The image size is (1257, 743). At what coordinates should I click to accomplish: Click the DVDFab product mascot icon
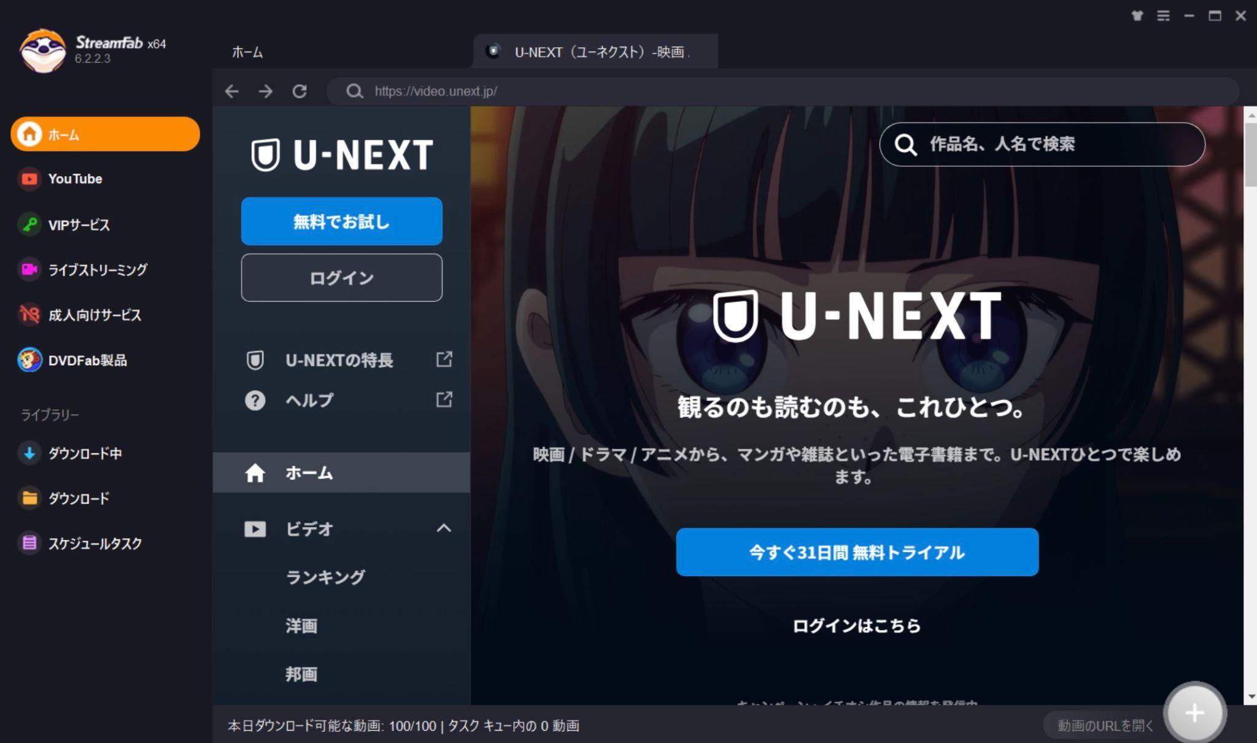coord(29,360)
